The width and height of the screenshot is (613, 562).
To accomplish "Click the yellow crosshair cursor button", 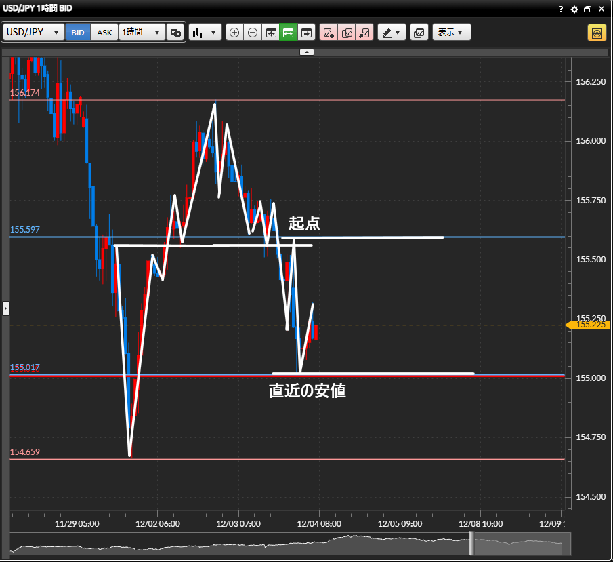I will [597, 33].
